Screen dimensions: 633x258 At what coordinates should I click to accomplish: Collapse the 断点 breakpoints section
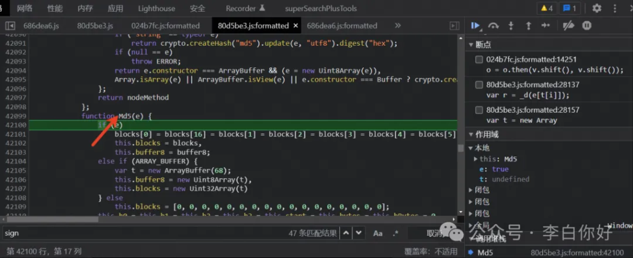coord(472,45)
